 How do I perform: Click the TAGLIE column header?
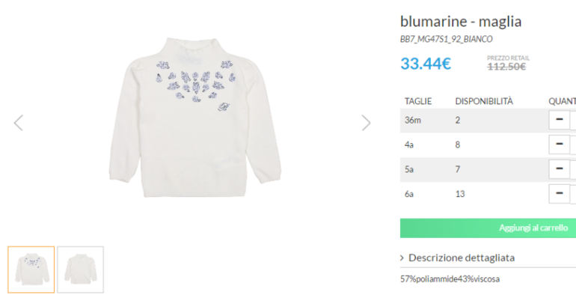(x=418, y=100)
